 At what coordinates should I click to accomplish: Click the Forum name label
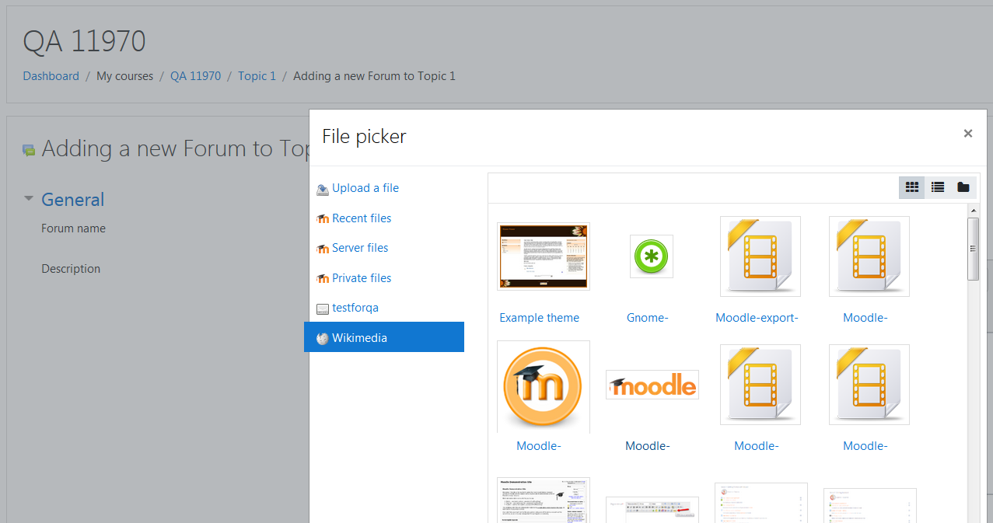74,228
